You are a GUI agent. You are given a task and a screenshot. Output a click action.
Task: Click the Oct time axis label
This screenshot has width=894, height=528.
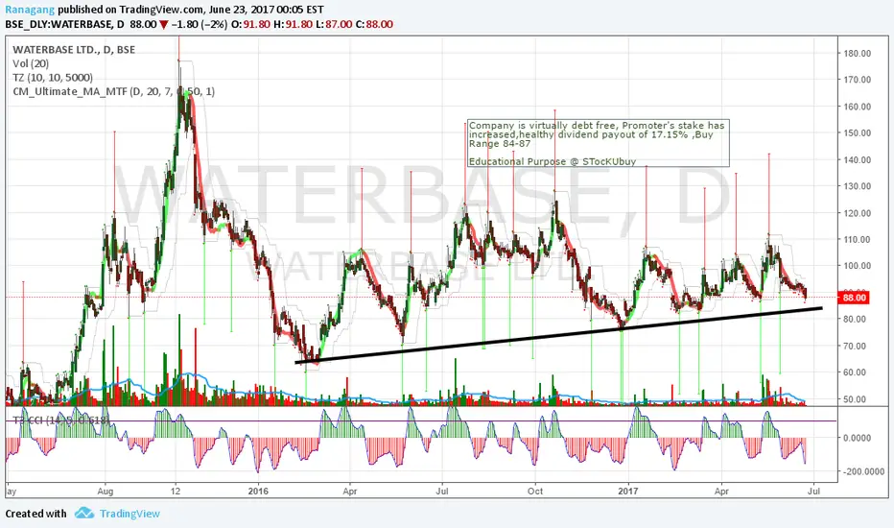pyautogui.click(x=535, y=491)
